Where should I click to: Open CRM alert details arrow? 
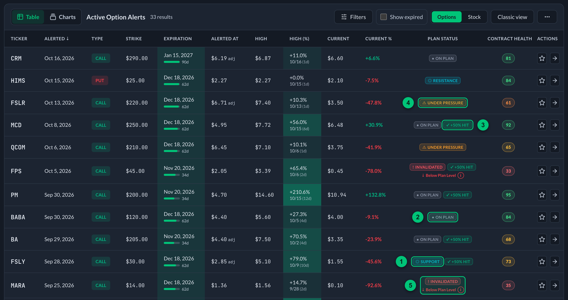pyautogui.click(x=555, y=58)
